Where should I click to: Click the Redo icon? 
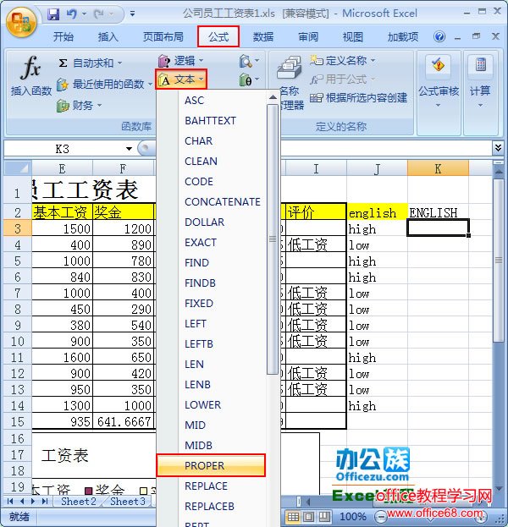coord(99,14)
